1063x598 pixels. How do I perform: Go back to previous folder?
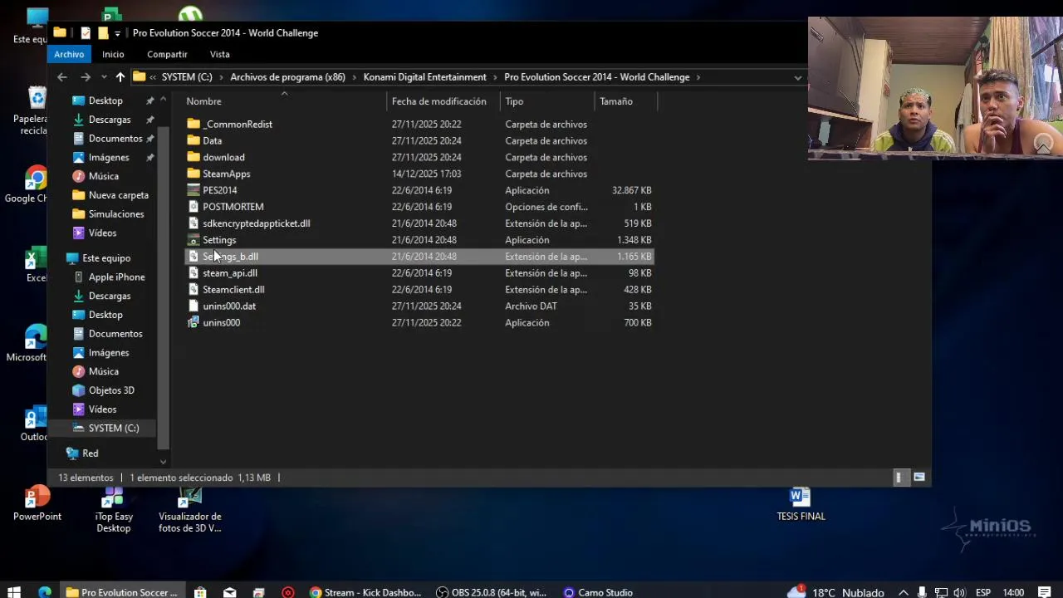62,77
